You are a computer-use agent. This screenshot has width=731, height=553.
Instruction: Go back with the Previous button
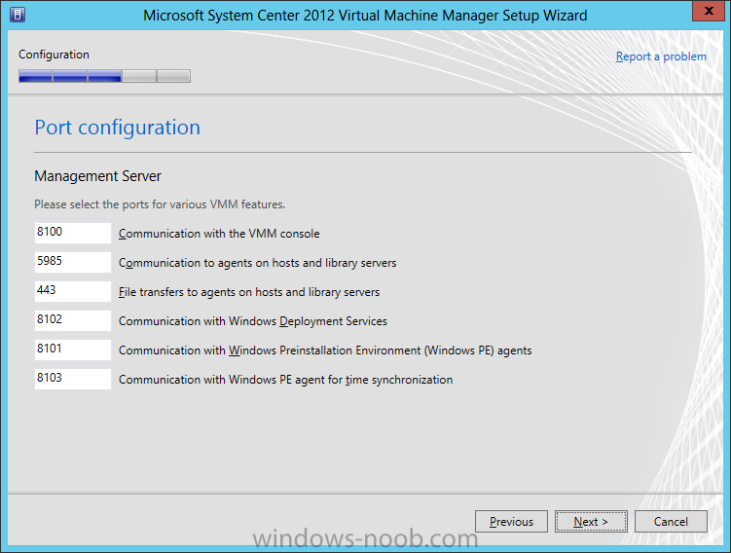pos(511,521)
